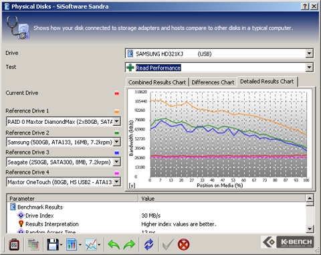This screenshot has height=255, width=321.
Task: Click the magenta Reference Drive 4 swatch
Action: tap(117, 173)
